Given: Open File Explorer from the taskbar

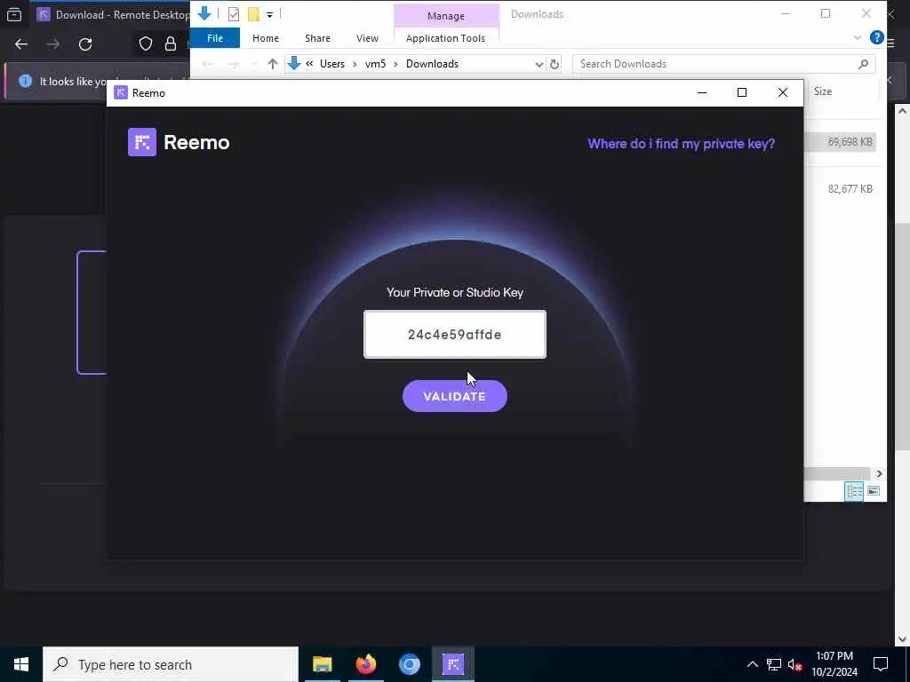Looking at the screenshot, I should point(322,664).
